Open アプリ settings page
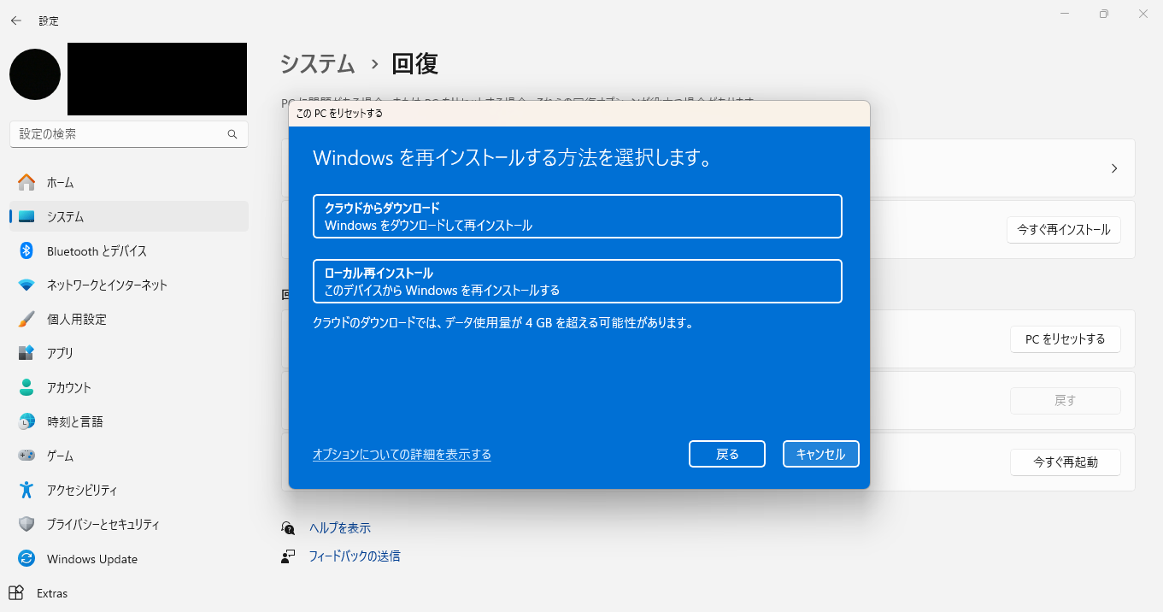This screenshot has width=1163, height=612. (x=129, y=353)
